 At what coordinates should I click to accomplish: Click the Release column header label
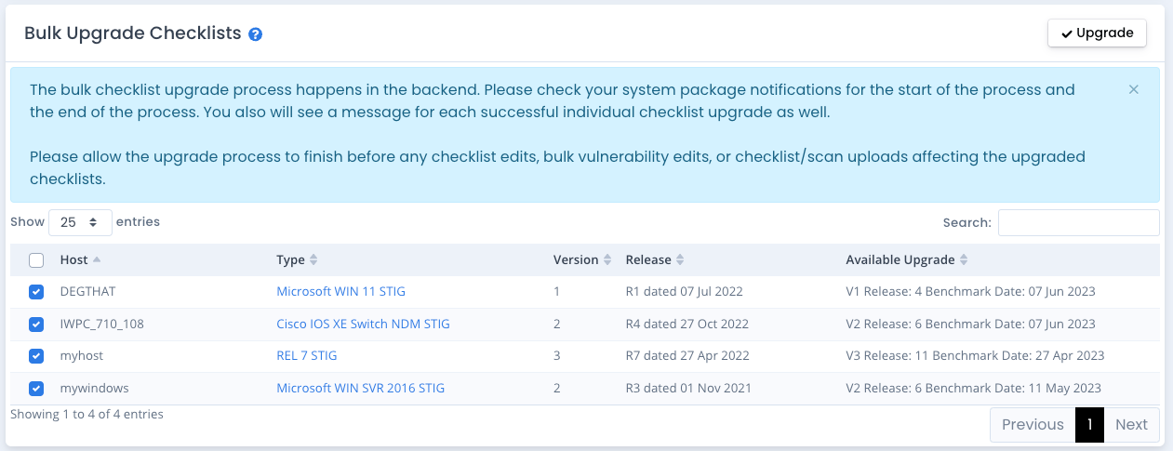pyautogui.click(x=648, y=259)
